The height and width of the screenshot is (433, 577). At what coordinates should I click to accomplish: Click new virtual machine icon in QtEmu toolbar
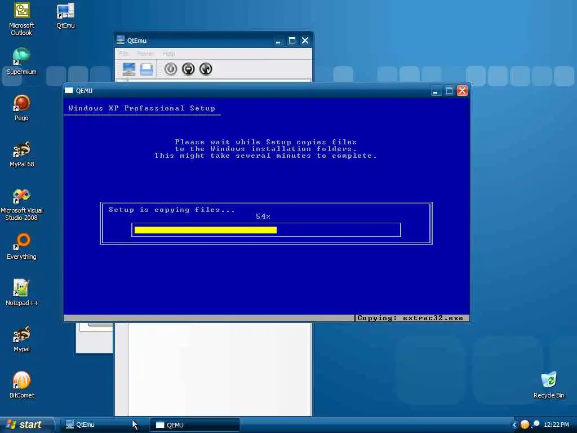coord(129,69)
